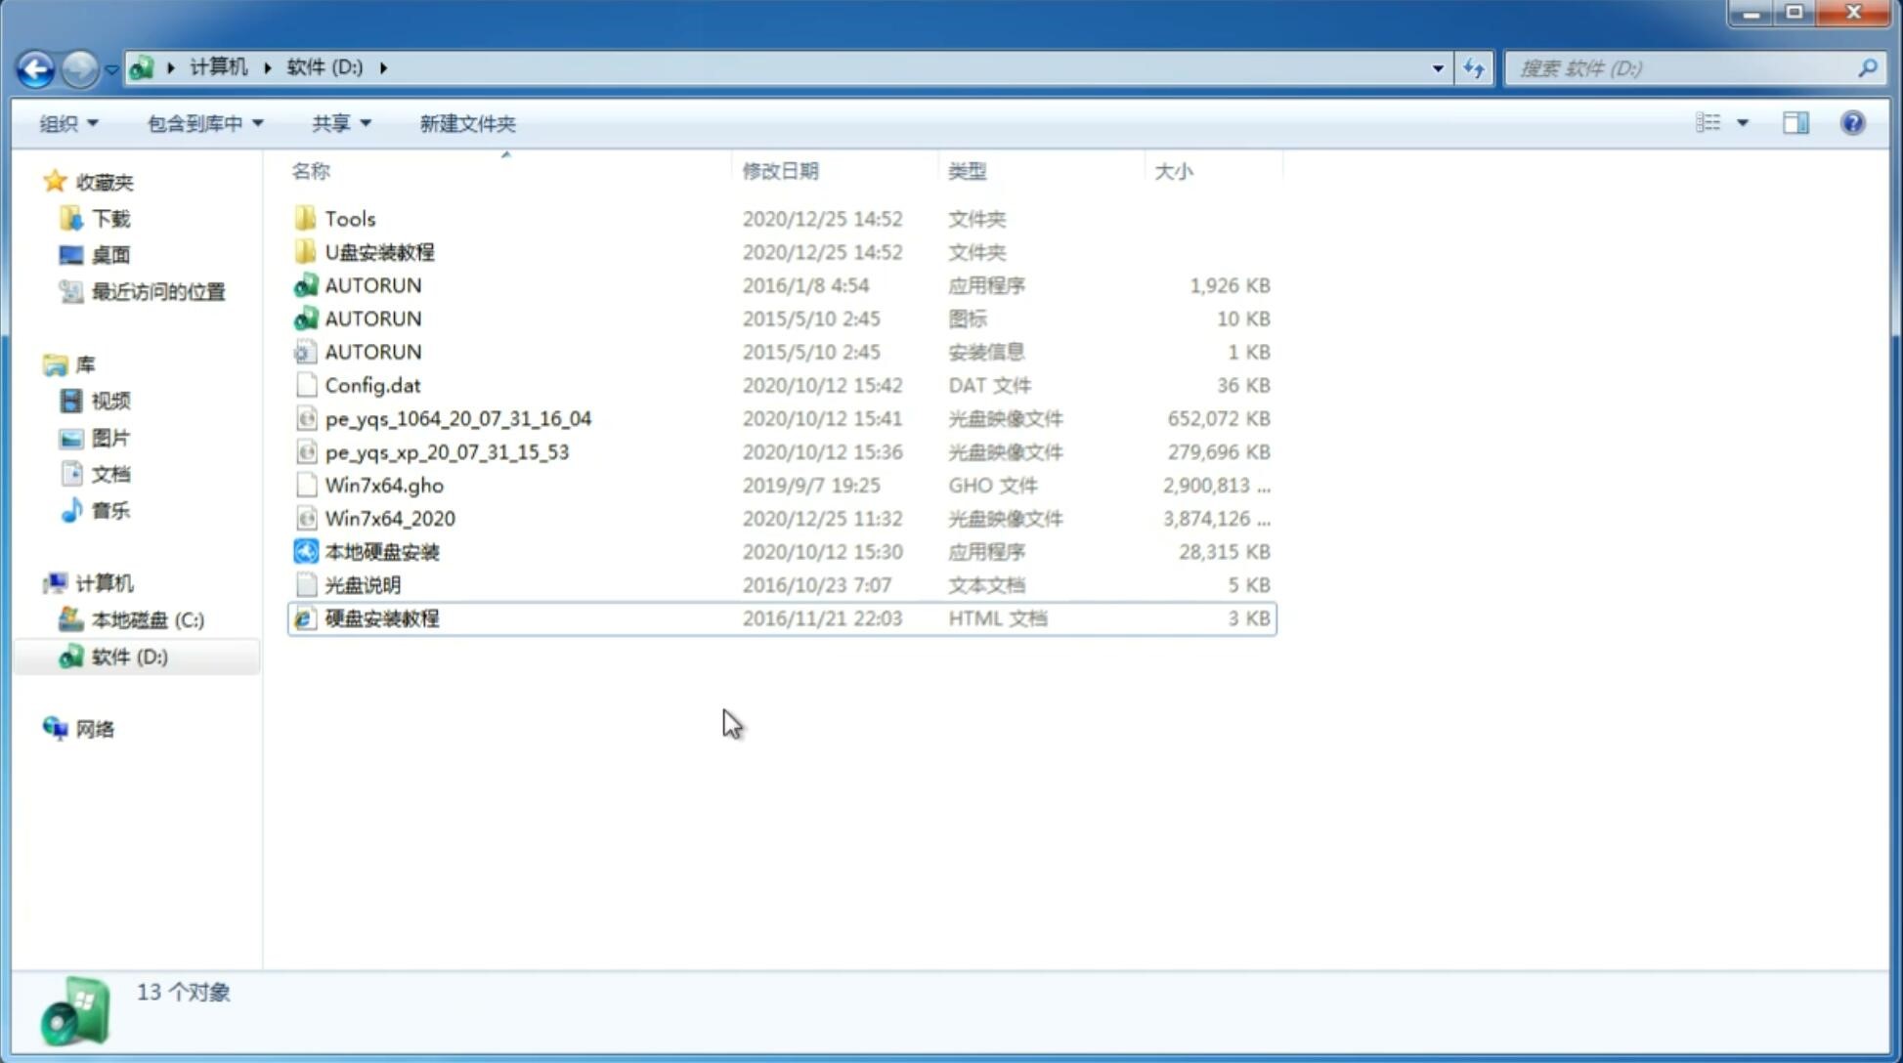1903x1063 pixels.
Task: Open Win7x64_2020 disc image file
Action: (388, 519)
